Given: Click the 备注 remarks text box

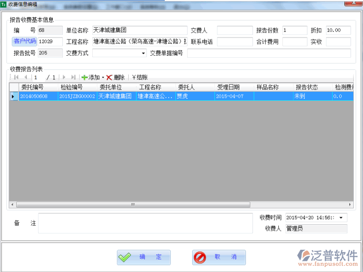Looking at the screenshot, I should tap(146, 223).
